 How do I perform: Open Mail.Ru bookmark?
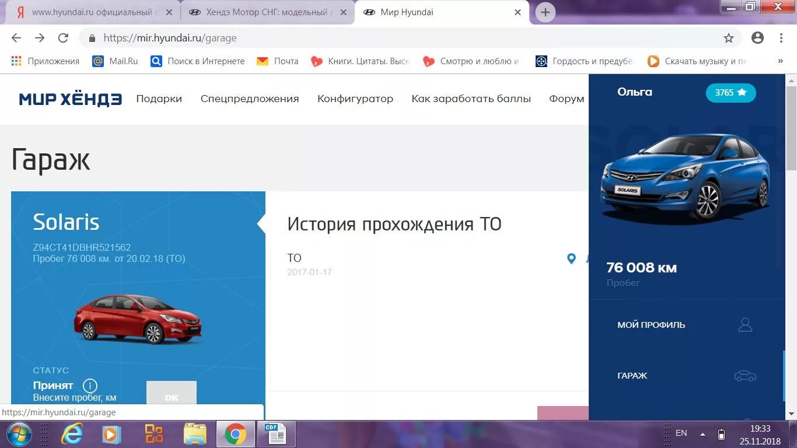(116, 61)
